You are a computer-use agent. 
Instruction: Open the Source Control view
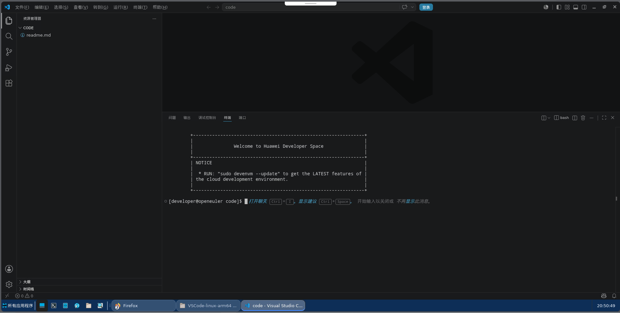[9, 52]
